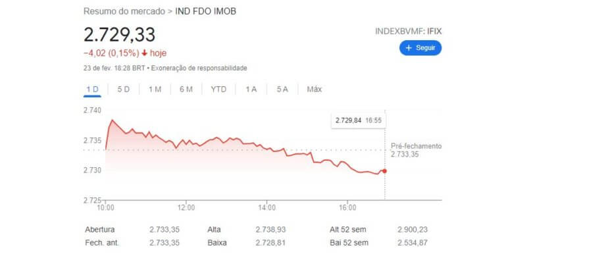
Task: Open Resumo do mercado breadcrumb link
Action: pos(124,11)
